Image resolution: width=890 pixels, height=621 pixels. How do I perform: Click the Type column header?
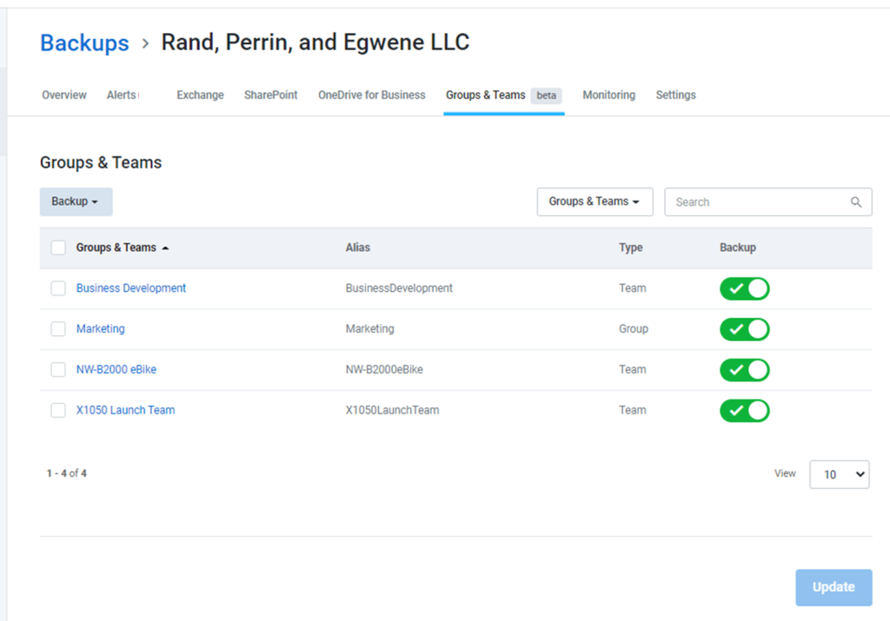[x=631, y=248]
